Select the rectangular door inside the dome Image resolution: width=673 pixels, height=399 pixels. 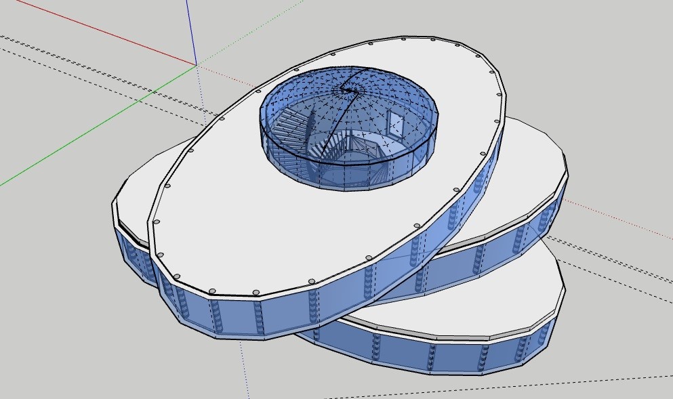(396, 125)
